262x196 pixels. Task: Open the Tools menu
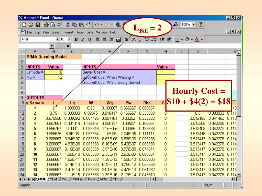[80, 32]
